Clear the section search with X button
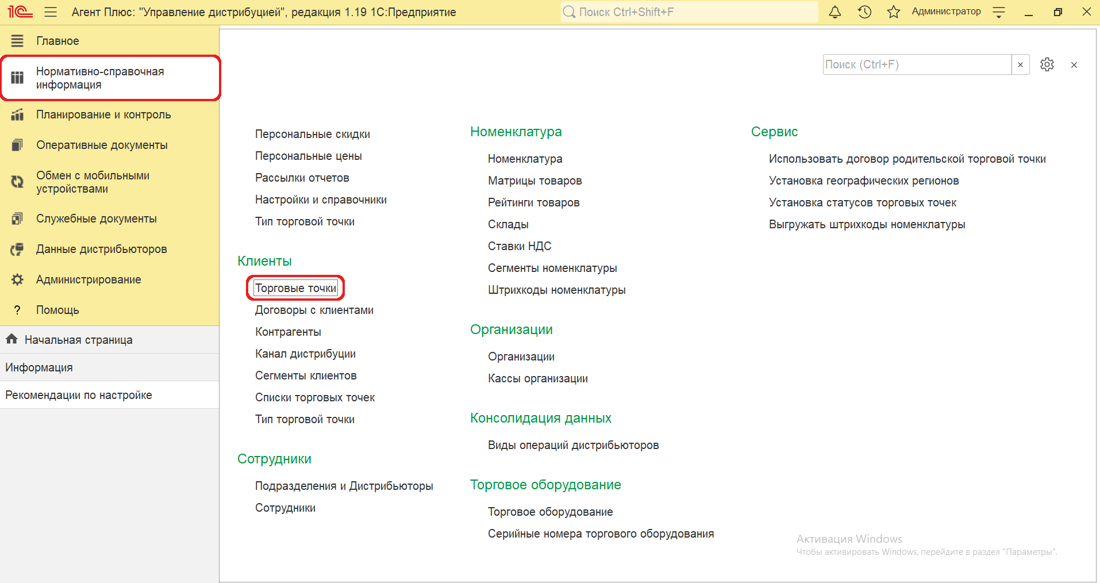Image resolution: width=1100 pixels, height=583 pixels. [x=1020, y=64]
